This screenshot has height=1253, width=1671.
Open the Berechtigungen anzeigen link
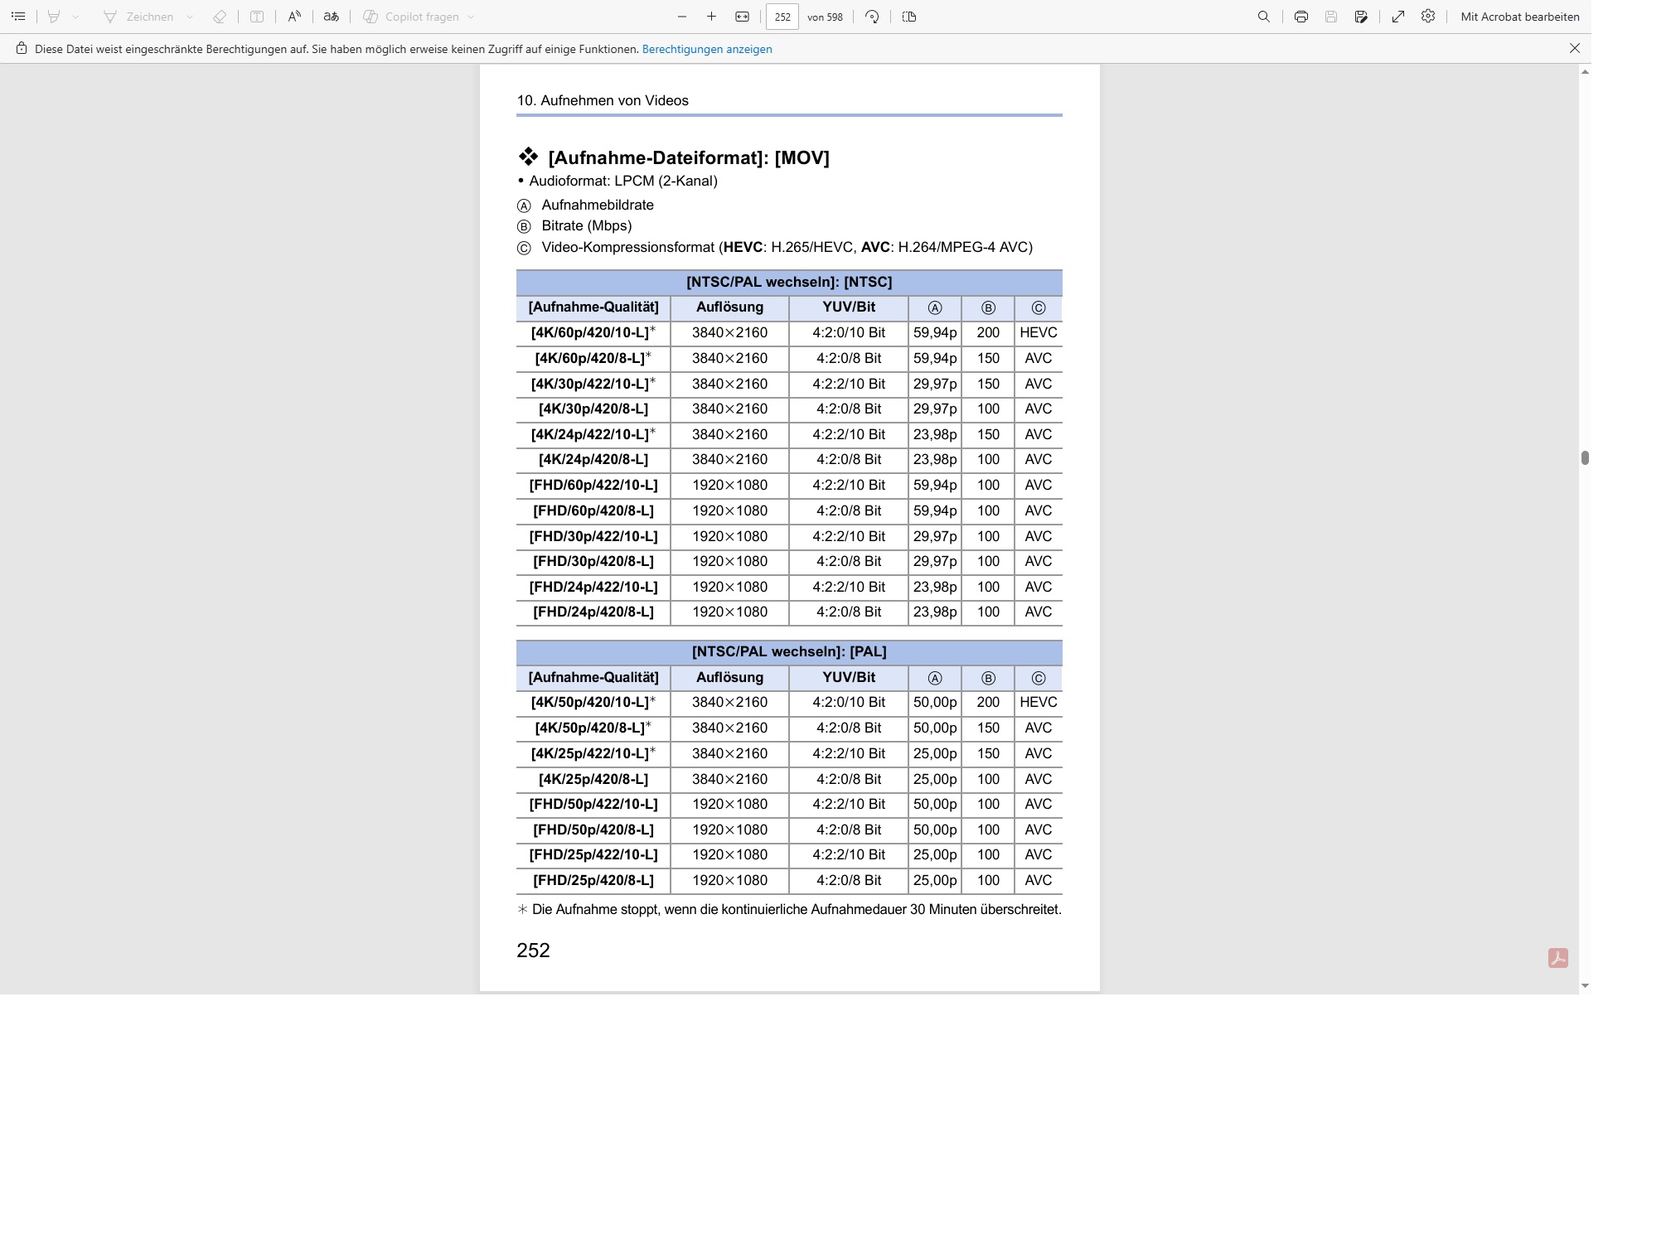(x=707, y=49)
